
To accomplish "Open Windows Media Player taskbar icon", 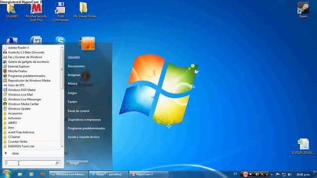I will coord(31,174).
